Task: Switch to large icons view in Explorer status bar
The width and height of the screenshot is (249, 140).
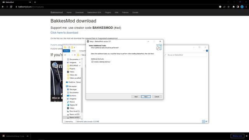Action: [x=207, y=121]
